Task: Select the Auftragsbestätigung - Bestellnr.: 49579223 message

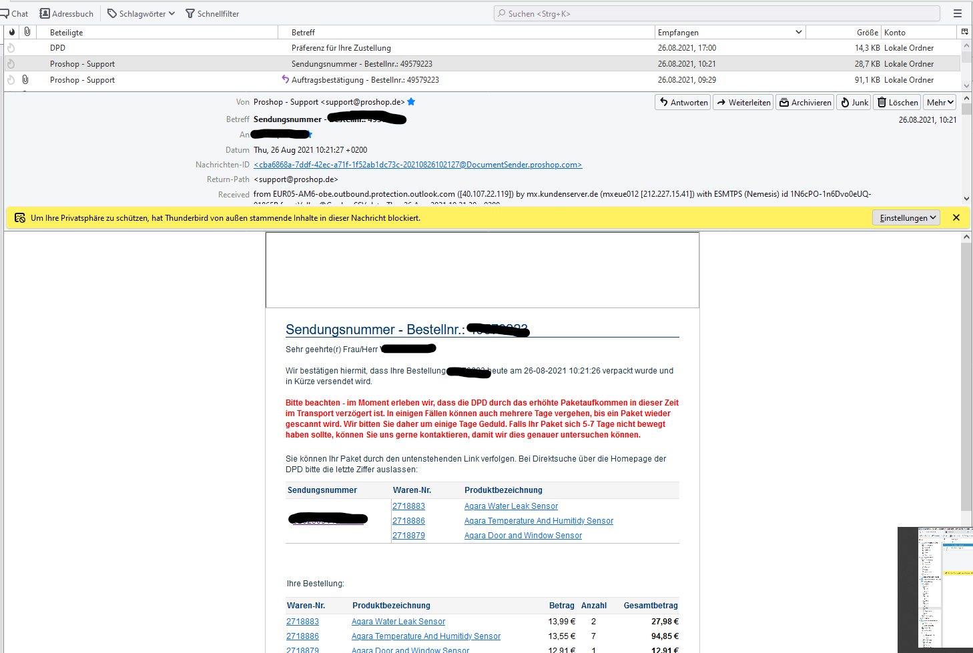Action: click(482, 80)
